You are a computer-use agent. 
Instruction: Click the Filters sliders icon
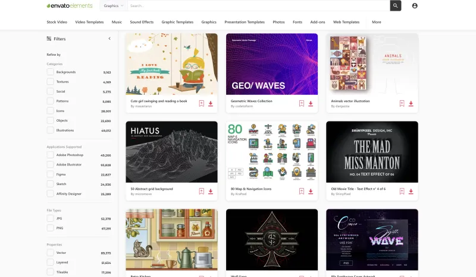coord(49,39)
